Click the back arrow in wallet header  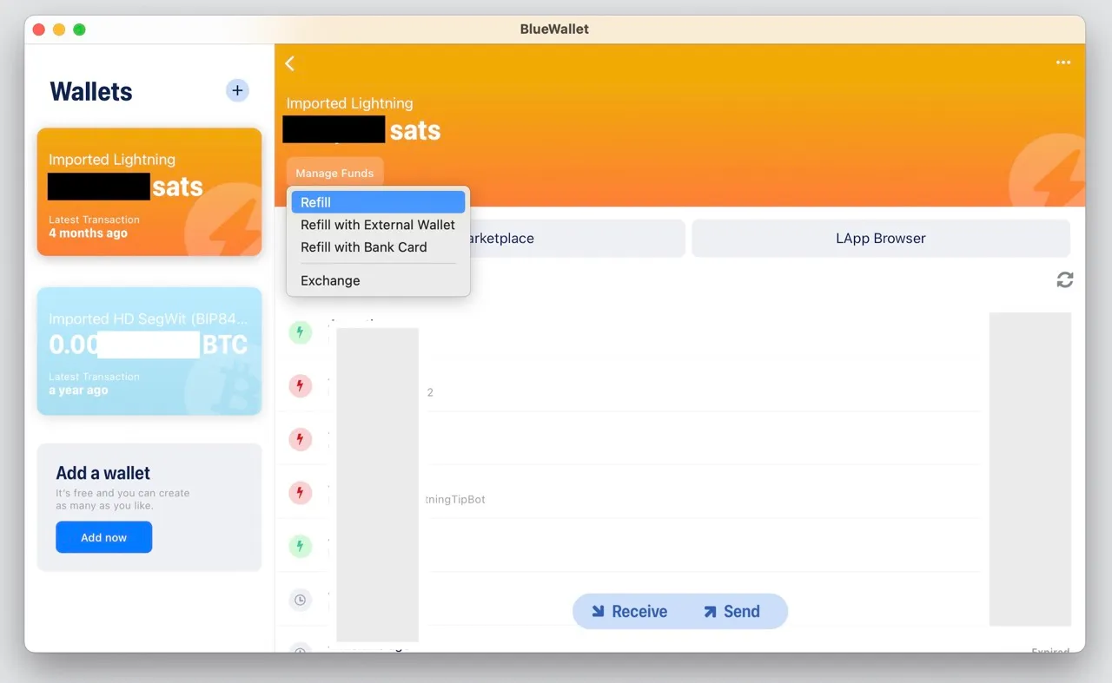click(290, 63)
